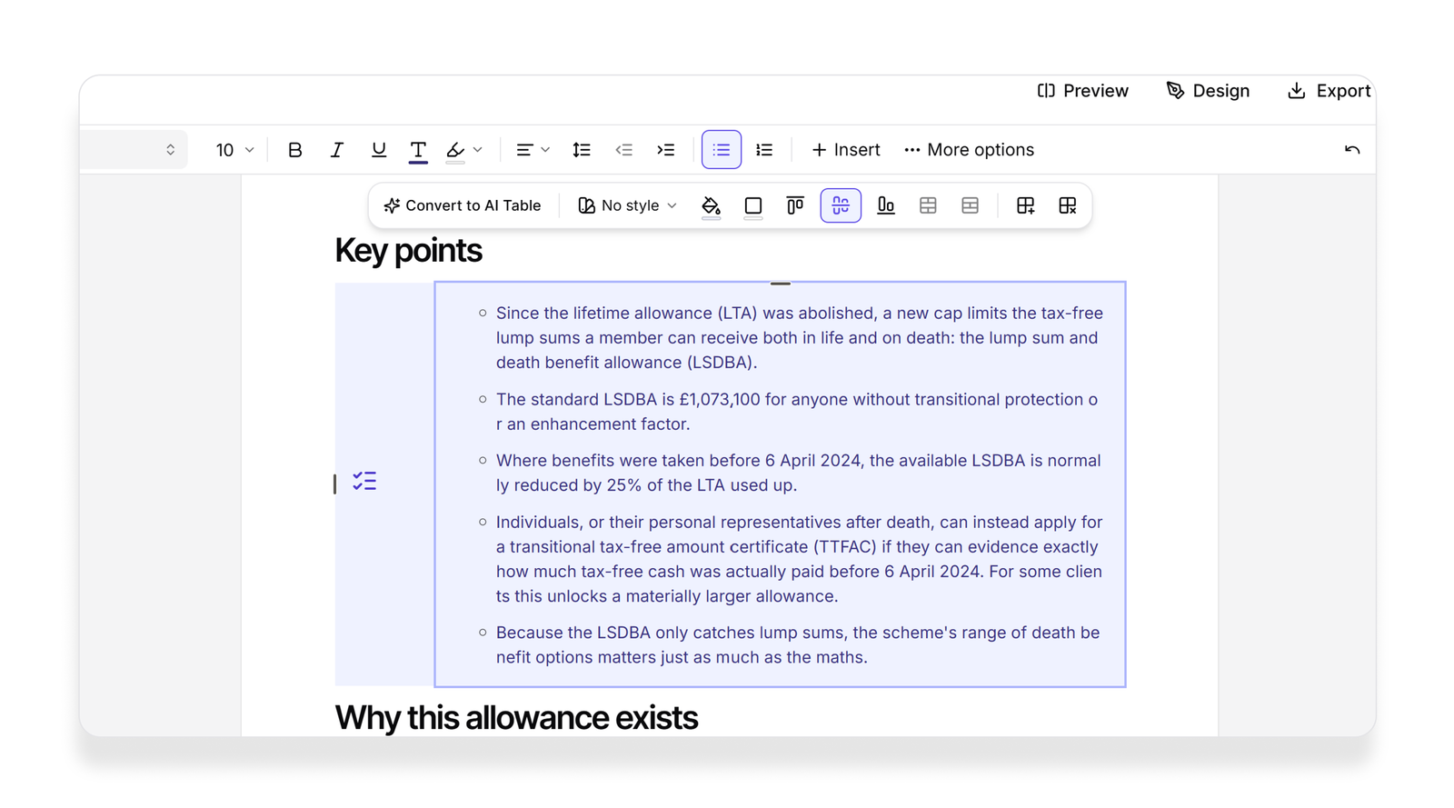Set text color with the T icon
Viewport: 1454px width, 808px height.
pos(418,150)
